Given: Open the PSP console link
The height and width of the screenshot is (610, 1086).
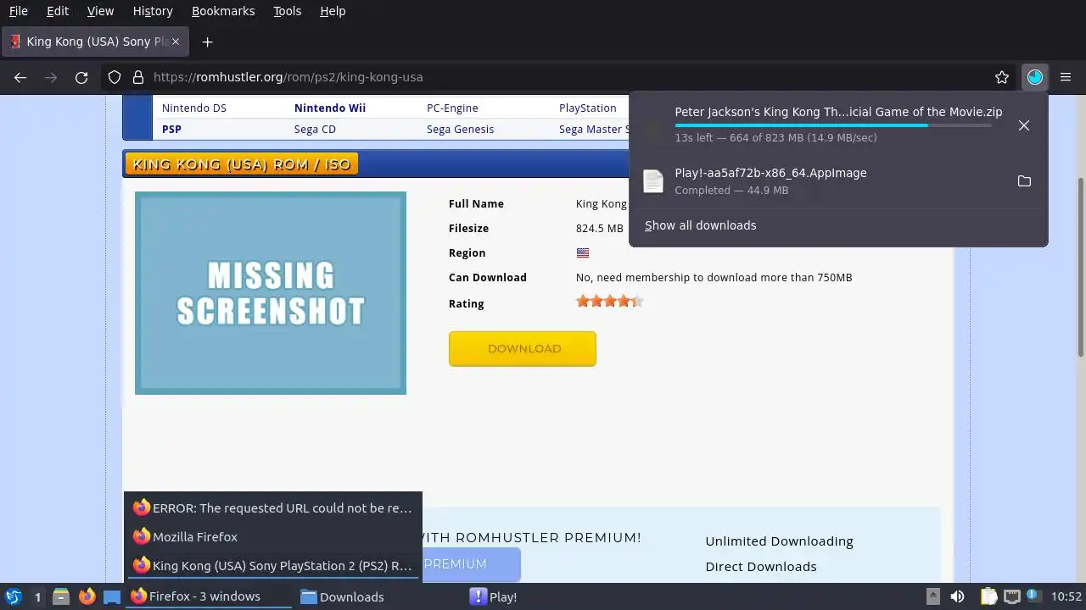Looking at the screenshot, I should (x=171, y=129).
